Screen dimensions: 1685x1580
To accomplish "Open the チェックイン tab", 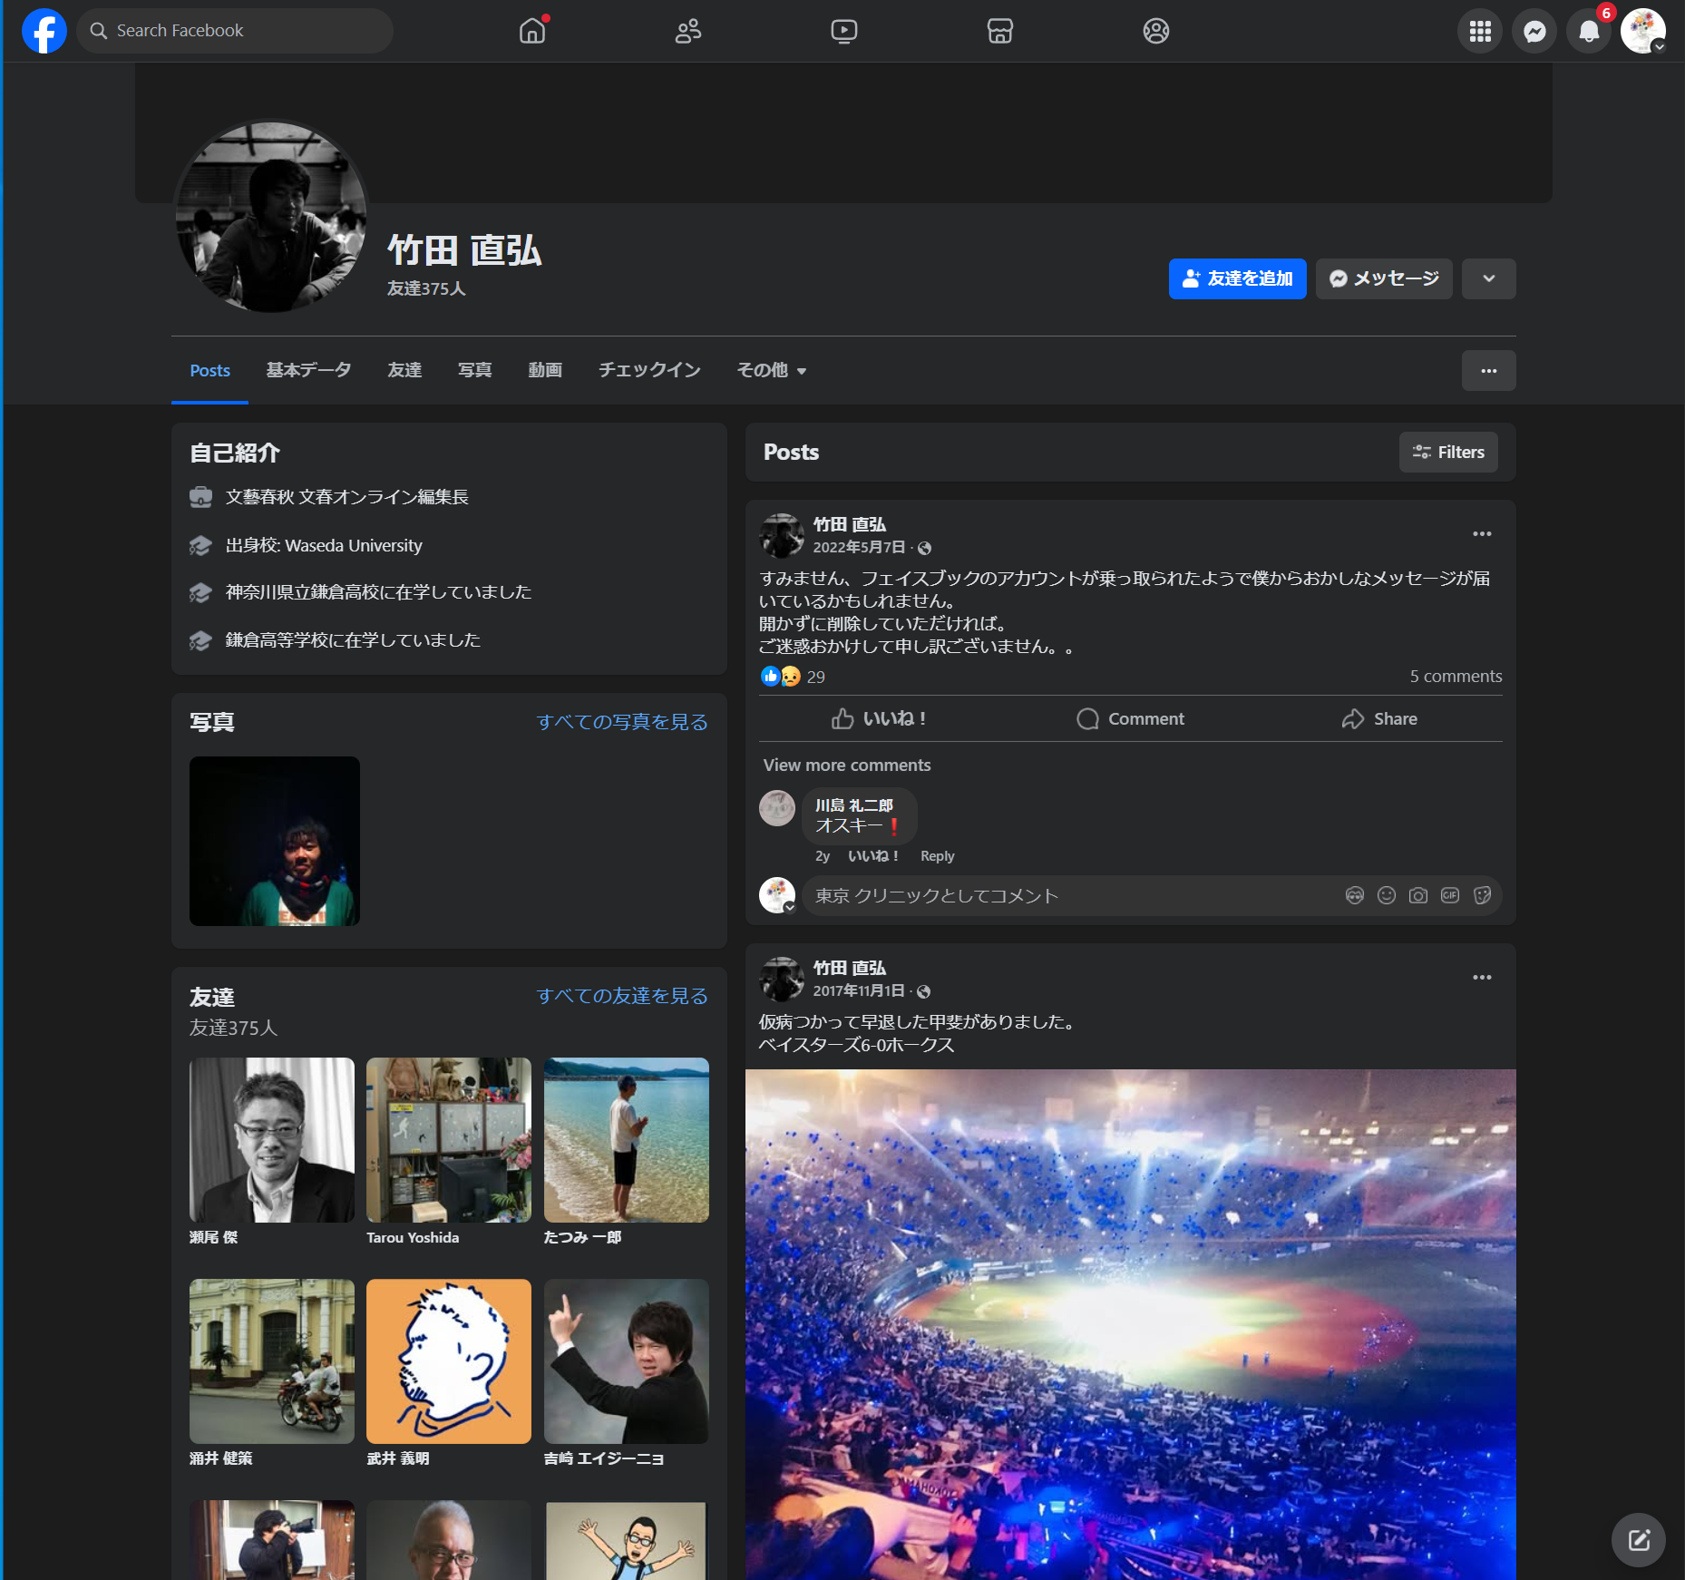I will (649, 370).
